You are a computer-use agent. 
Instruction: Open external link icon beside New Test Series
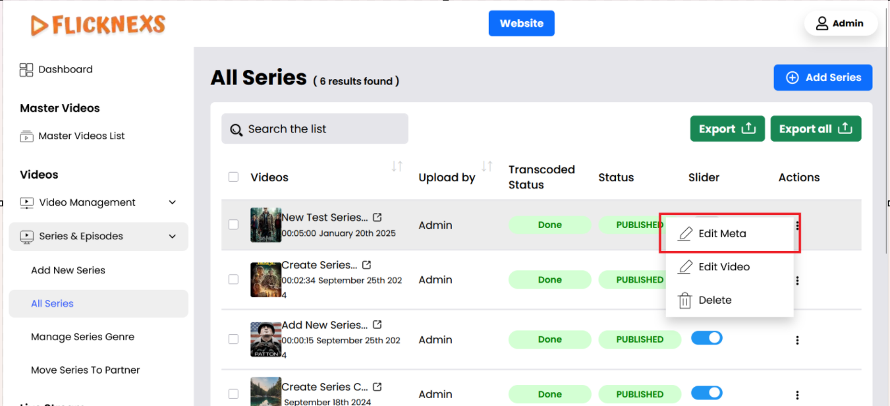(x=377, y=217)
